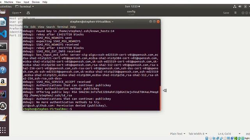Open the gedit Open dropdown
The width and height of the screenshot is (250, 140).
coord(16,13)
